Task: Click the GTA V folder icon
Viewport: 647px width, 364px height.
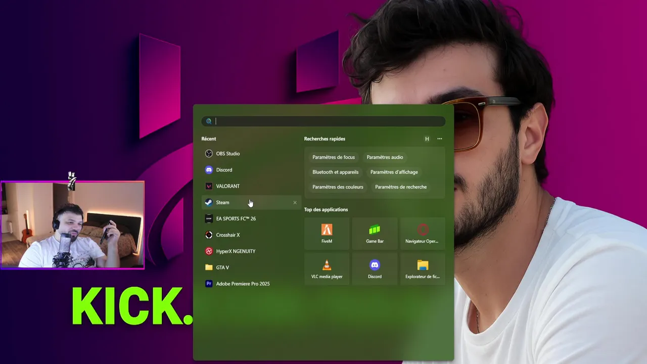Action: (x=209, y=267)
